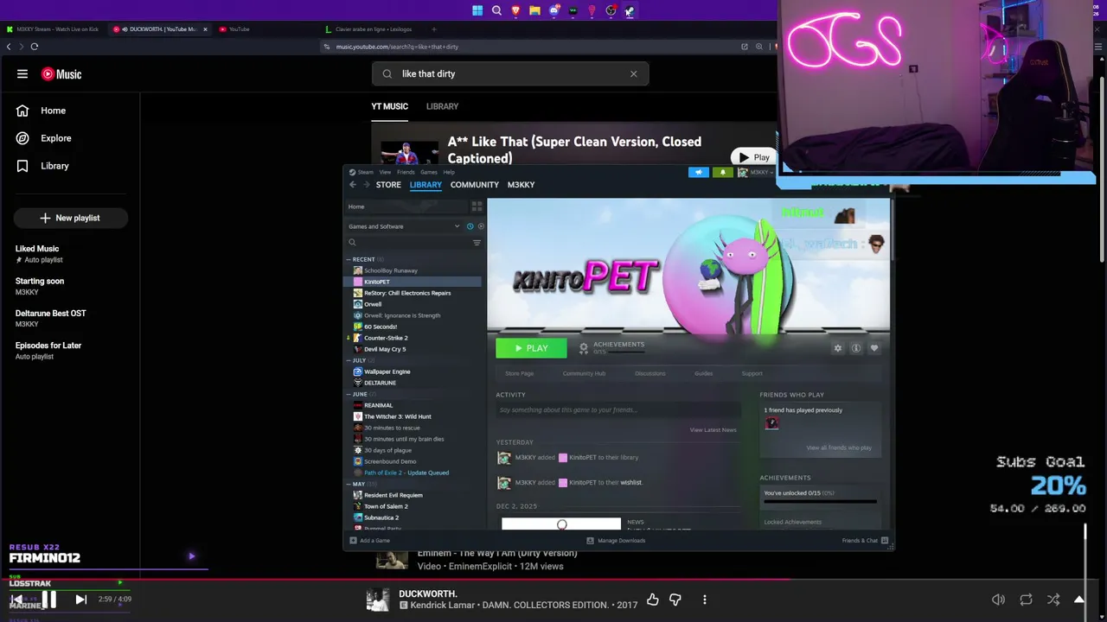Switch to LIBRARY search tab
The width and height of the screenshot is (1107, 622).
pos(442,106)
